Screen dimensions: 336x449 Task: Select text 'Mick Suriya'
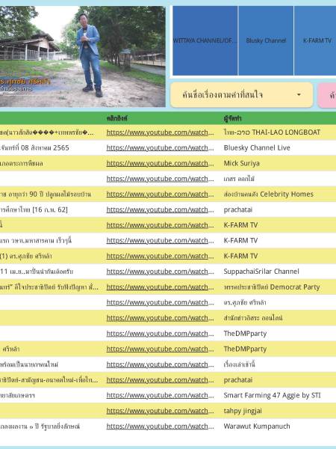click(242, 163)
